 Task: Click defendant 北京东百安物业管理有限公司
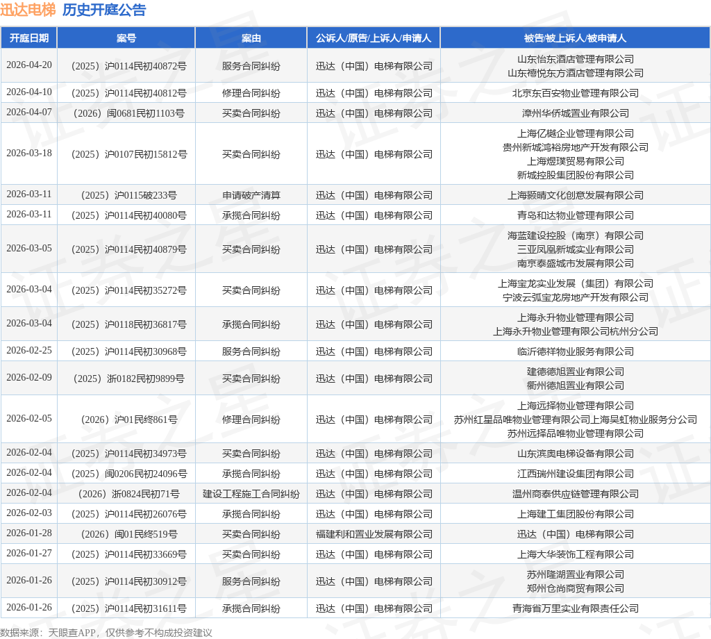(576, 93)
